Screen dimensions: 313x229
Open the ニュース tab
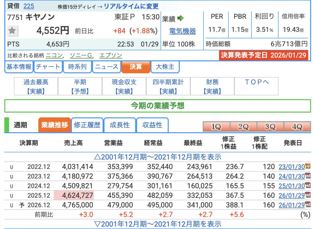(106, 67)
